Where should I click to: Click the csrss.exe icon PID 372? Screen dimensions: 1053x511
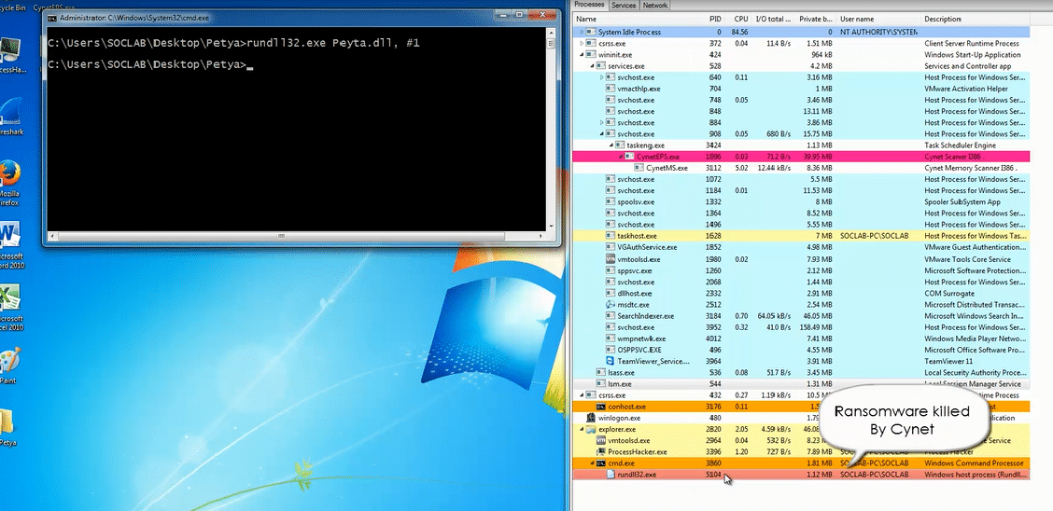tap(591, 44)
